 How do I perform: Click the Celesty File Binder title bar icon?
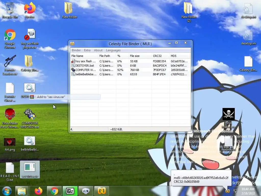(72, 44)
